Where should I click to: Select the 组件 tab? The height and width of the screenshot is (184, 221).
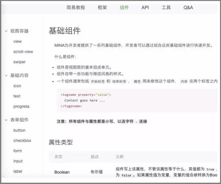click(124, 7)
